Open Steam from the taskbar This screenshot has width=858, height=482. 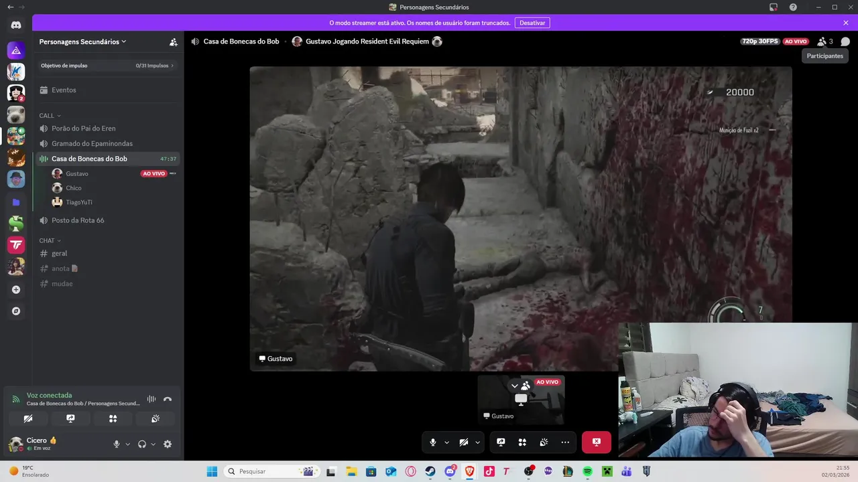point(430,471)
